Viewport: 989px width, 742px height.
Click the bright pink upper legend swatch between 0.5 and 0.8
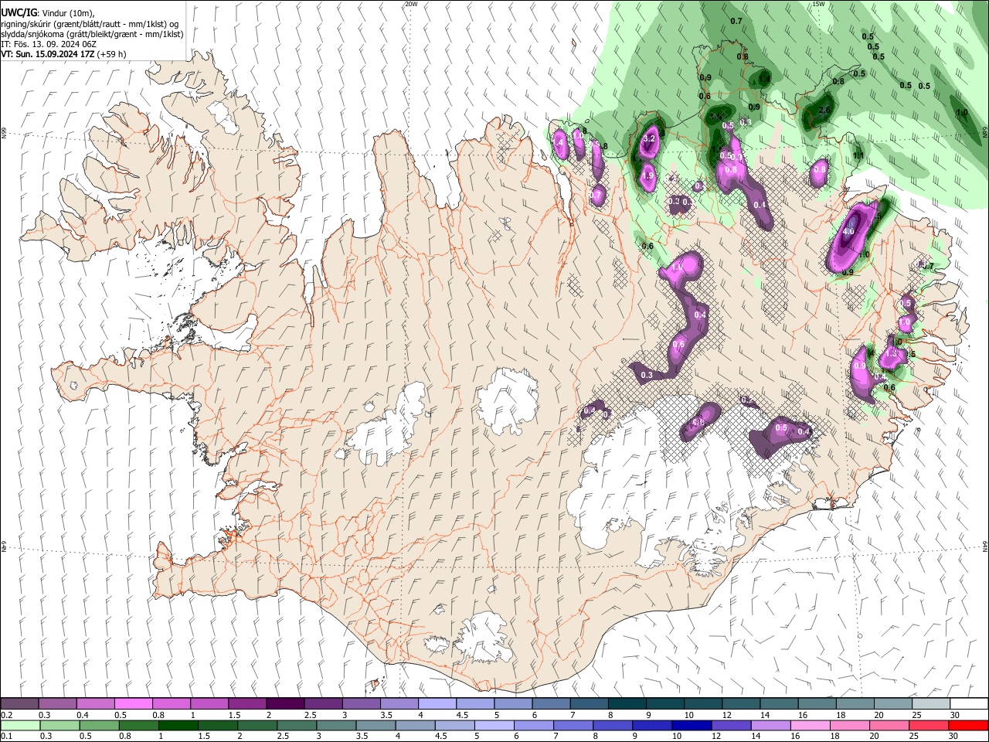[x=133, y=704]
